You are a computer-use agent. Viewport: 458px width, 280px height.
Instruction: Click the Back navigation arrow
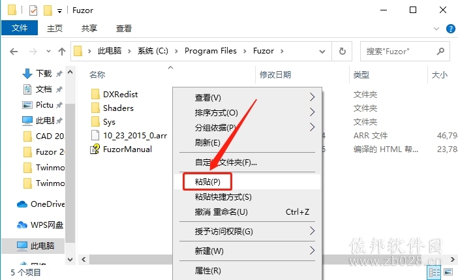pos(14,52)
